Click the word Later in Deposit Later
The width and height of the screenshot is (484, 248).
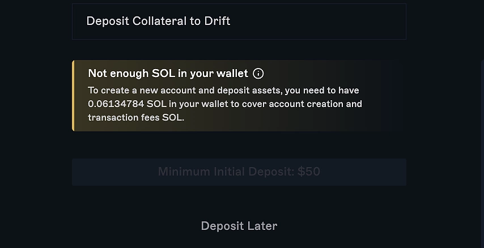[262, 226]
